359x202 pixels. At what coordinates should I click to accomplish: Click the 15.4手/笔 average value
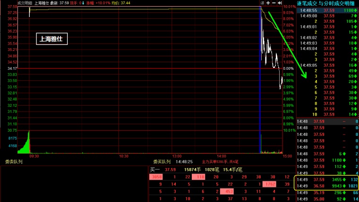[x=233, y=170]
